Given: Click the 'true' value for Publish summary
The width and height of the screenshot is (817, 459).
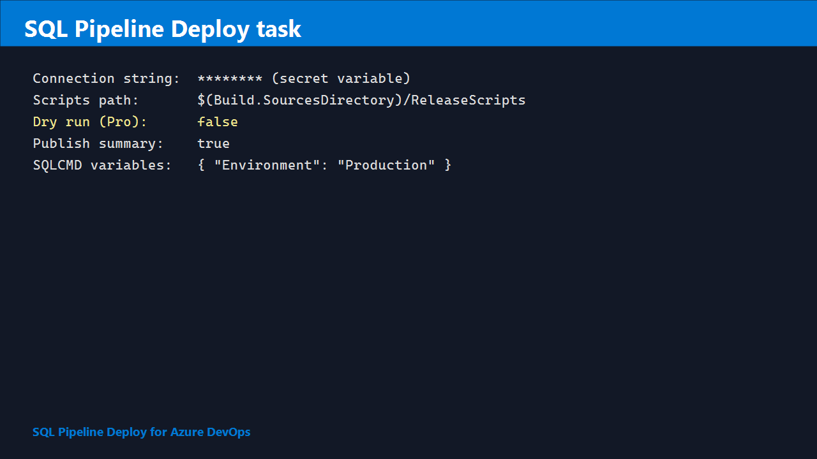Looking at the screenshot, I should pos(213,143).
